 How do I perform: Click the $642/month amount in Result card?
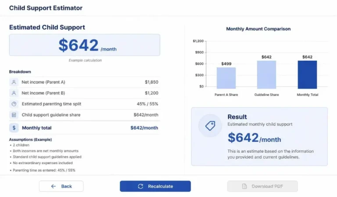(254, 137)
